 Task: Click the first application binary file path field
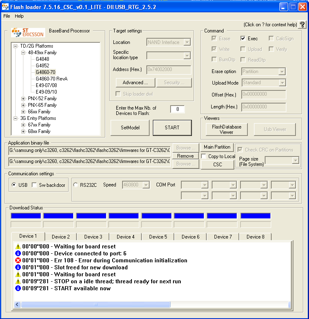click(90, 150)
